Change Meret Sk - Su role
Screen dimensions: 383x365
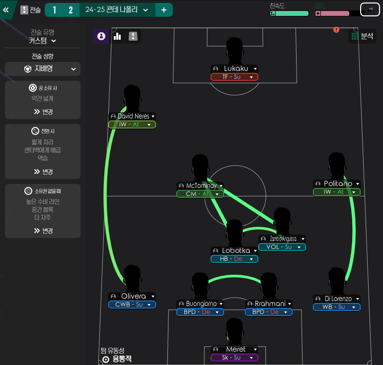pos(234,358)
